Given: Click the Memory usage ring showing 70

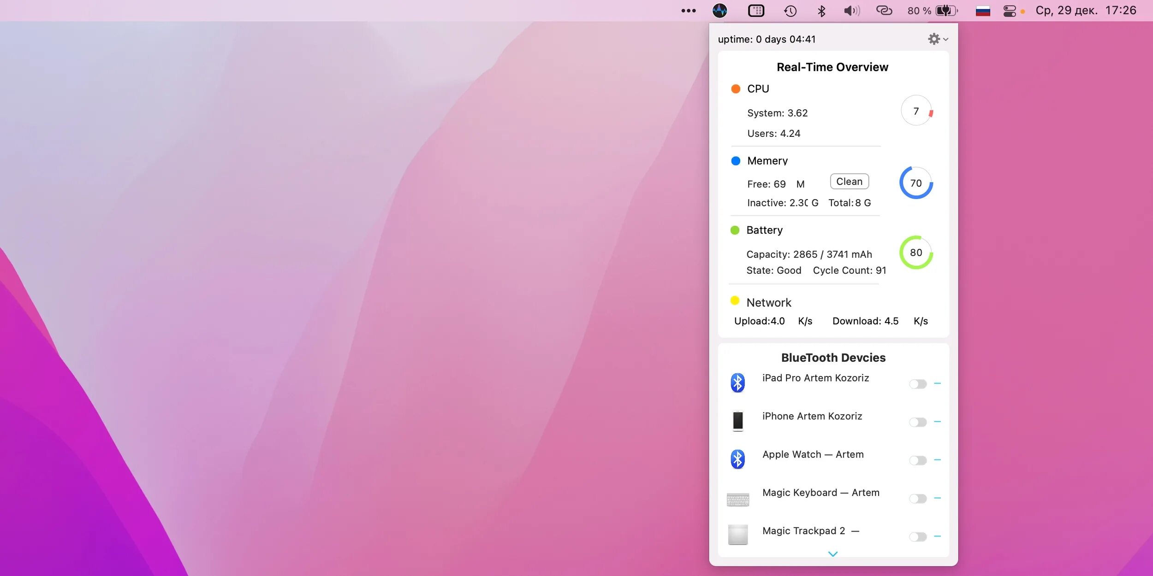Looking at the screenshot, I should coord(916,183).
